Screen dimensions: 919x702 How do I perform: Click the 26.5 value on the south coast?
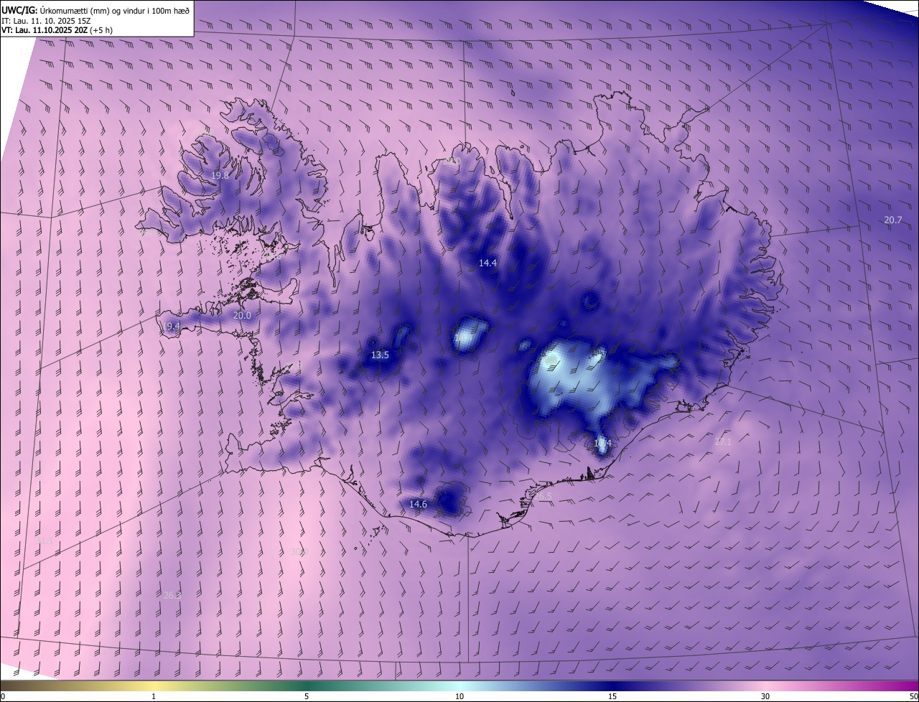[544, 497]
